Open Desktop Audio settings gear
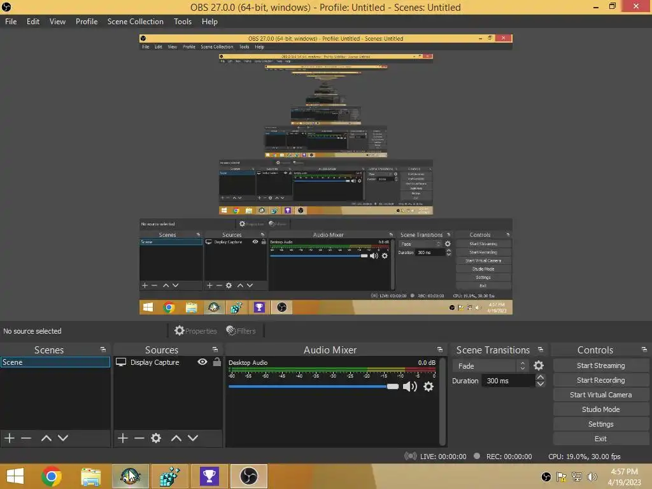 429,386
